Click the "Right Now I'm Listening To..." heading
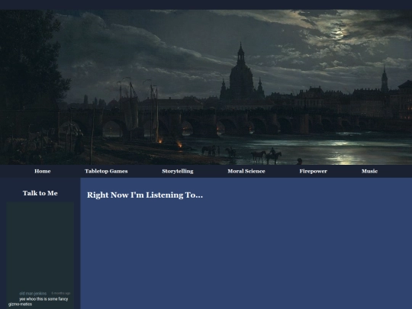This screenshot has height=309, width=412. point(145,195)
